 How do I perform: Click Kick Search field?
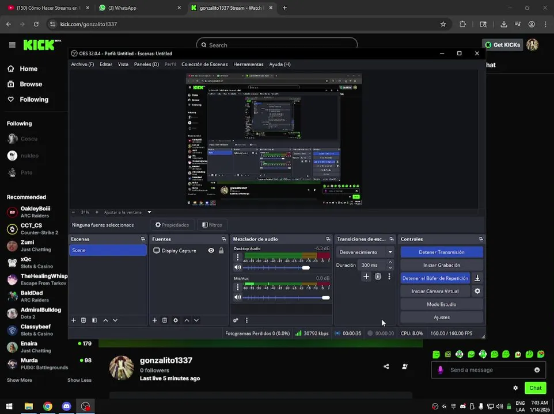277,45
